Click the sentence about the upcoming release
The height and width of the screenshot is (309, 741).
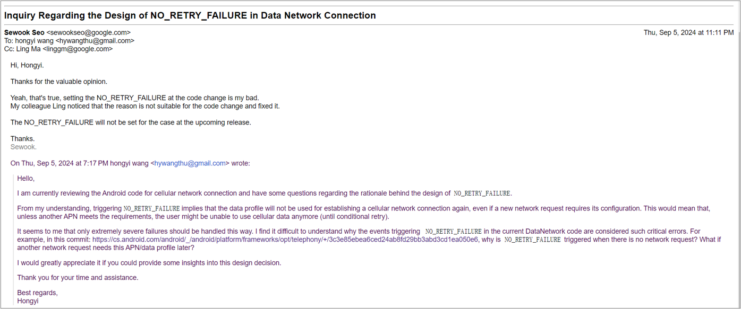130,122
